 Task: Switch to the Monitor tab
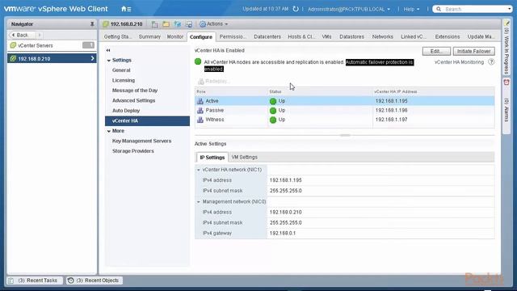point(175,36)
